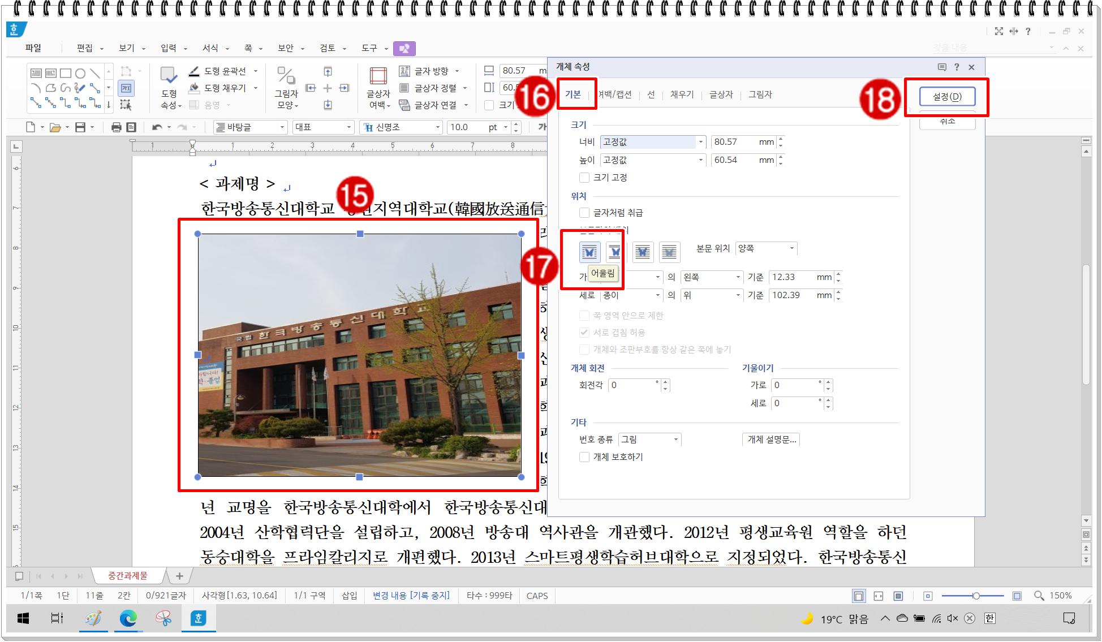Image resolution: width=1102 pixels, height=642 pixels.
Task: Toggle the 쪽 영역 안으로 제한 checkbox
Action: click(584, 316)
